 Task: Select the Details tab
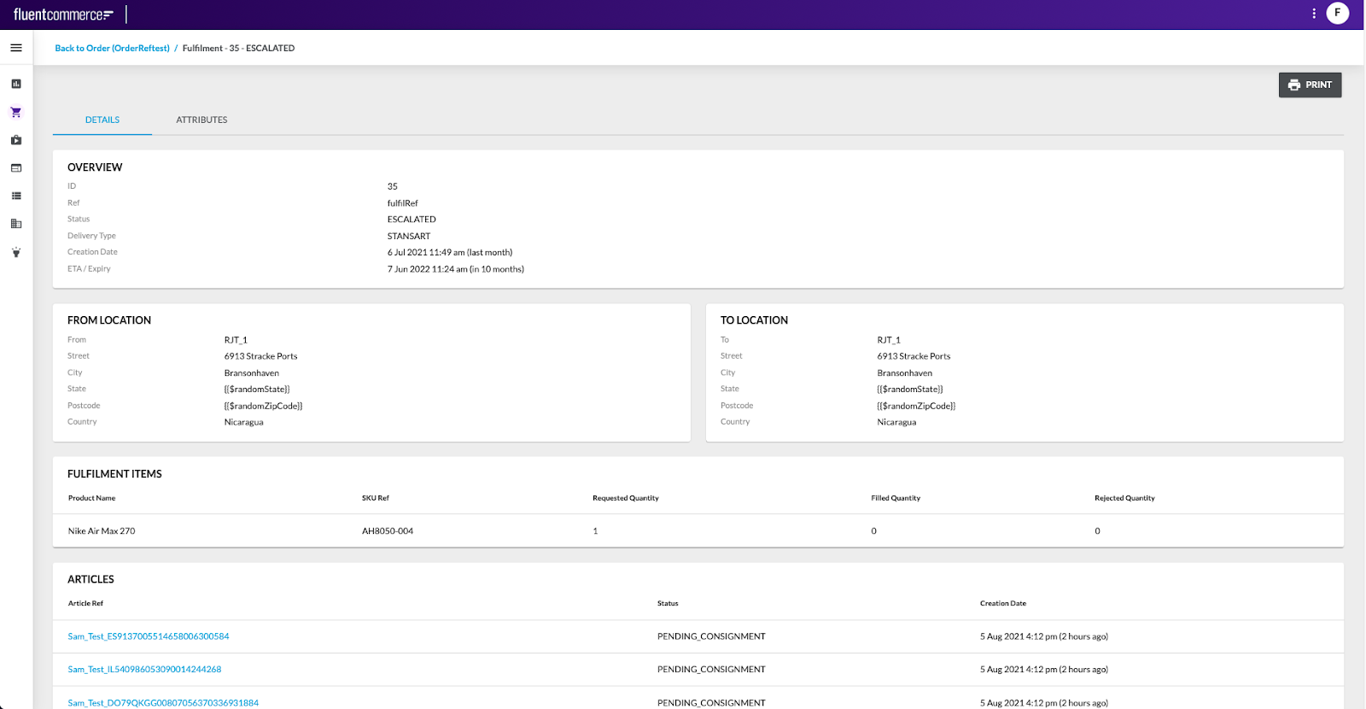point(102,120)
